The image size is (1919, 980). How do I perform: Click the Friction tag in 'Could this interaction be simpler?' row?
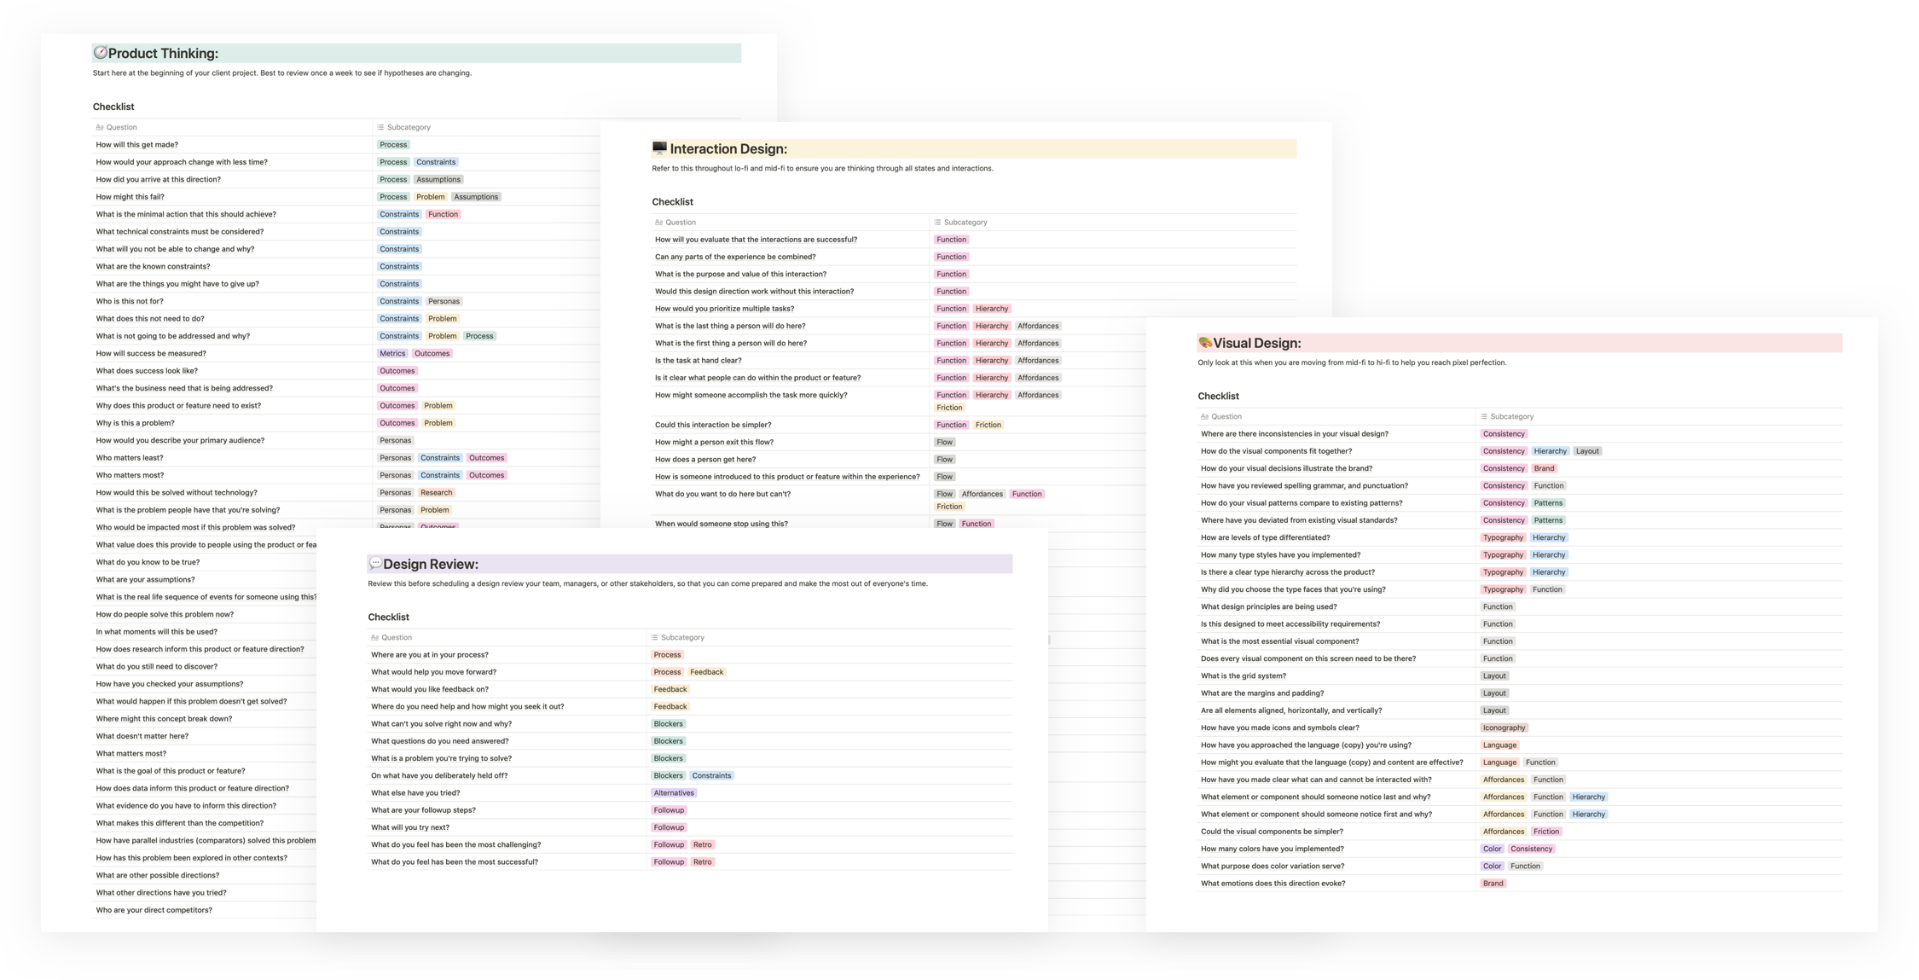coord(988,425)
